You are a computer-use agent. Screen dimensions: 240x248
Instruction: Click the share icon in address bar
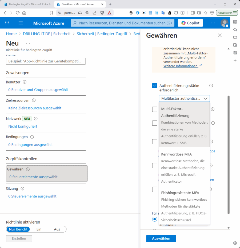pyautogui.click(x=94, y=13)
